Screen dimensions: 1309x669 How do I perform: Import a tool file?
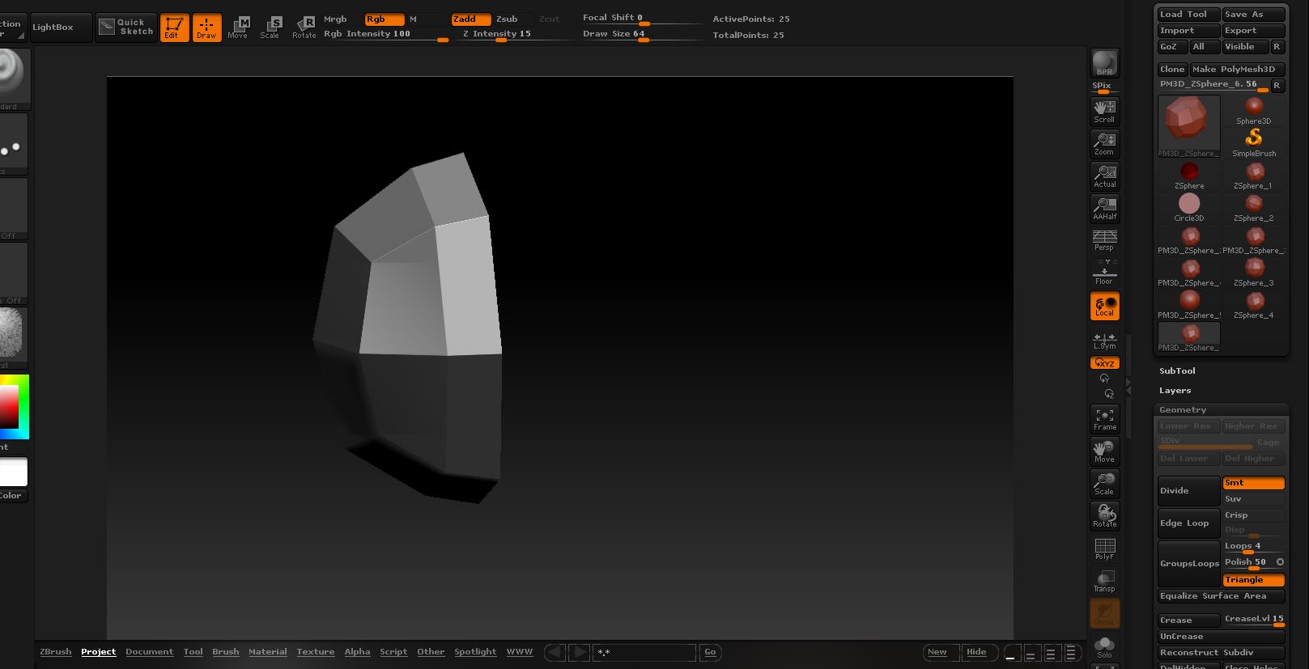1188,31
